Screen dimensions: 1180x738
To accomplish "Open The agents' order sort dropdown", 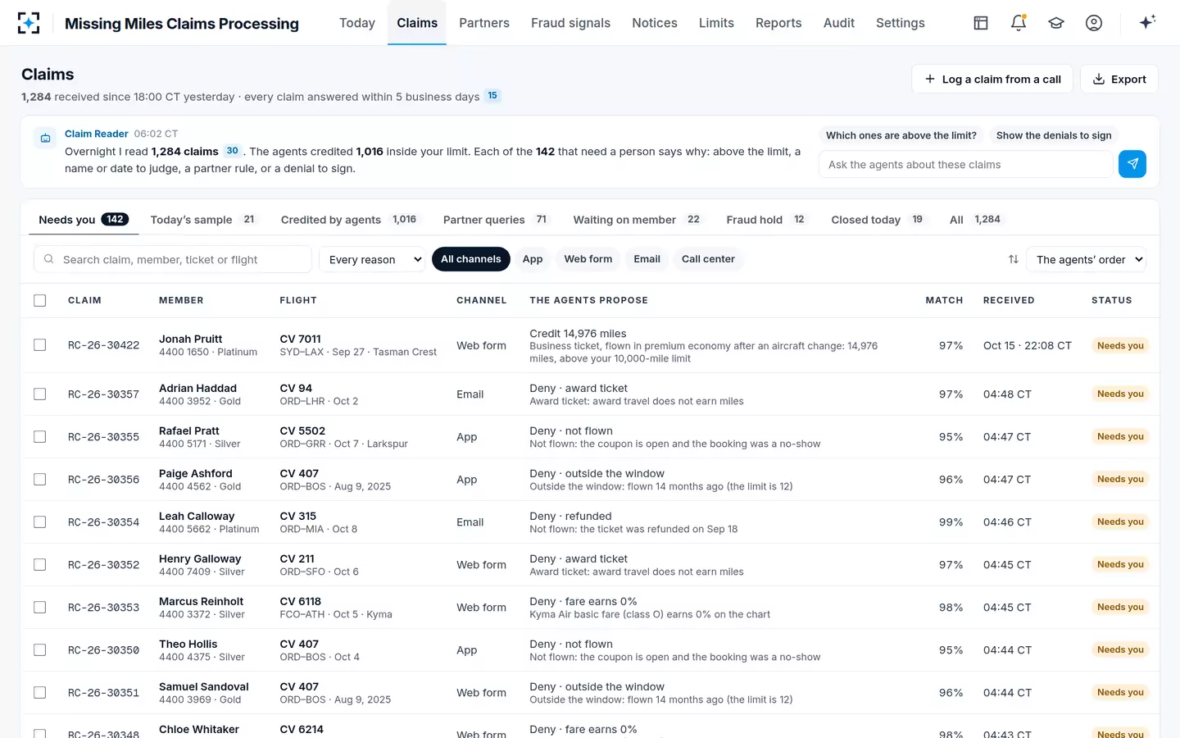I will (1086, 259).
